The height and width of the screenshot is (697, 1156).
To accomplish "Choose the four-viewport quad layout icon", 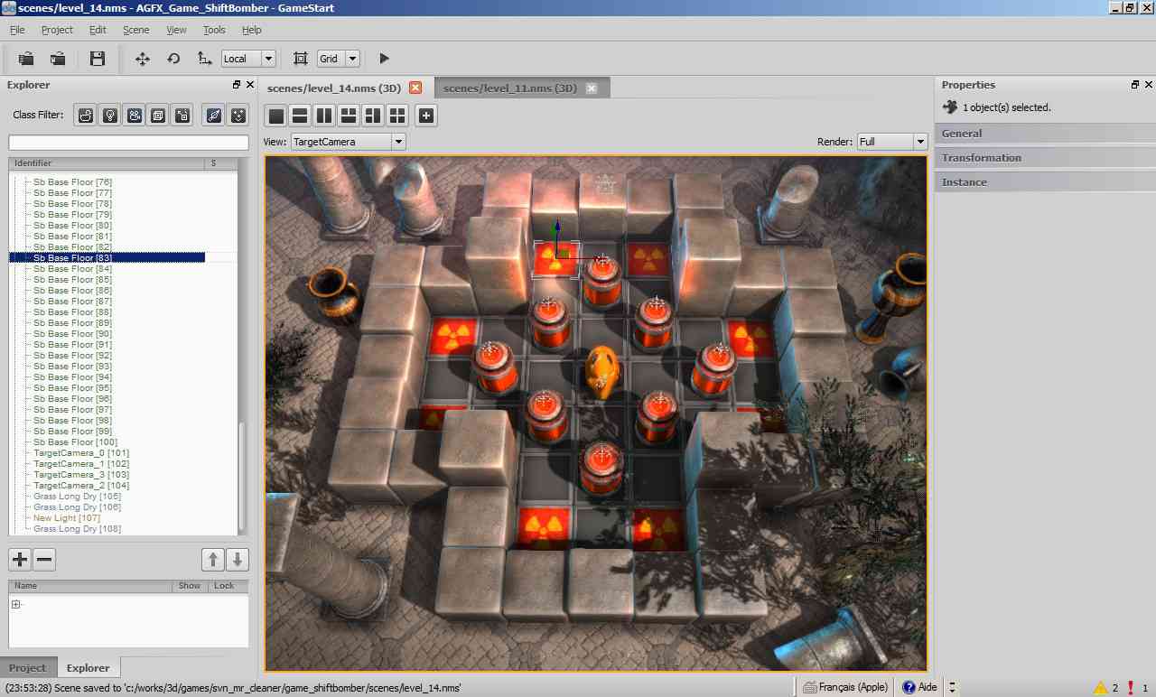I will [x=396, y=116].
